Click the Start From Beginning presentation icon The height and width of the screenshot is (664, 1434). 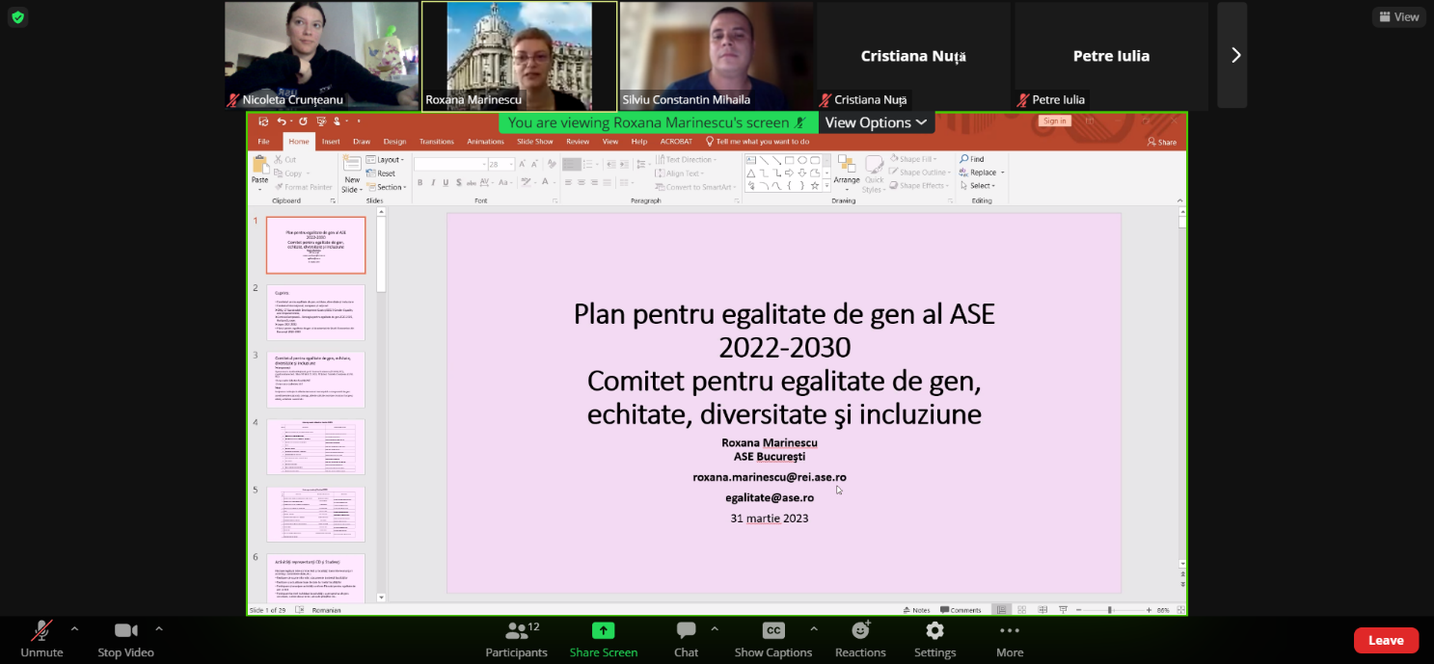[x=321, y=121]
